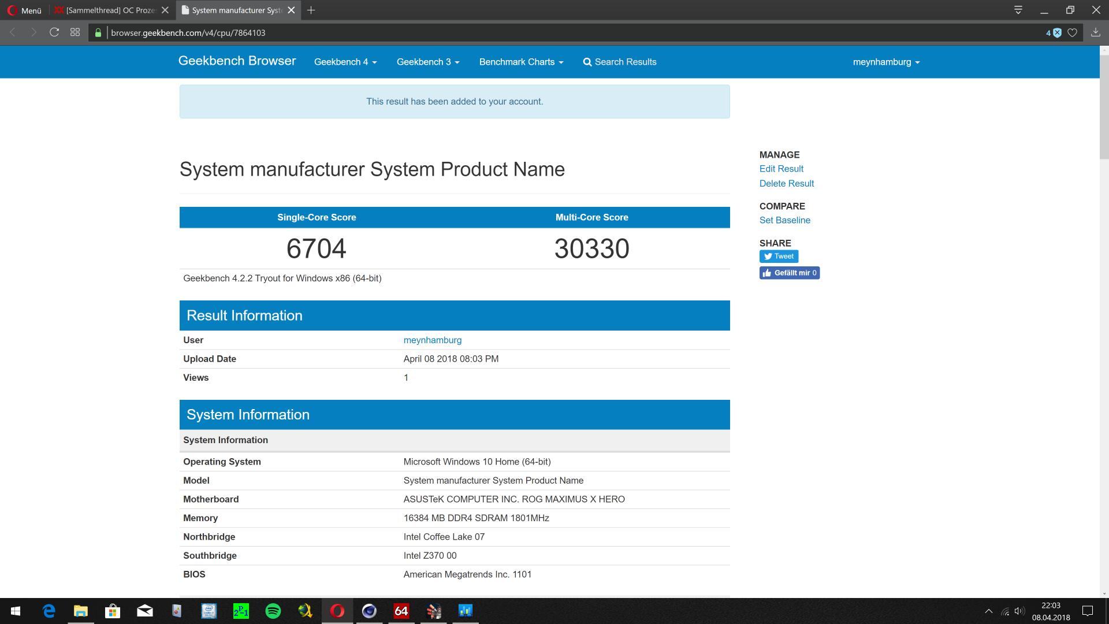Open the AIDA64 taskbar icon
The image size is (1109, 624).
coord(401,611)
